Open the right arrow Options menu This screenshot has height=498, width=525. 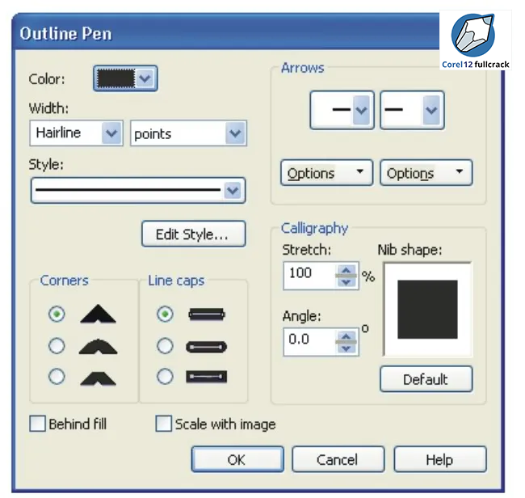[426, 172]
